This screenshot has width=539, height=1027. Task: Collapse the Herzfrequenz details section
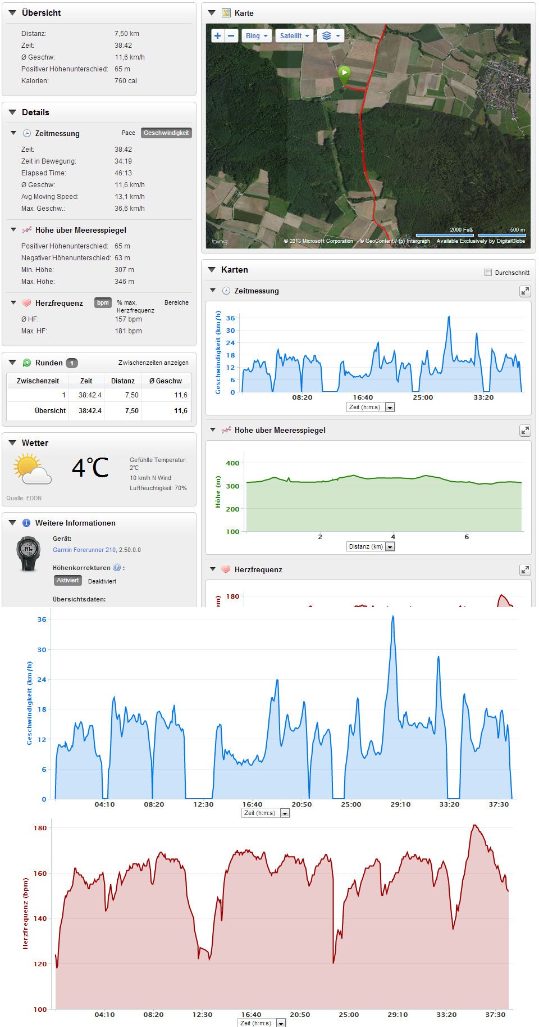point(13,303)
